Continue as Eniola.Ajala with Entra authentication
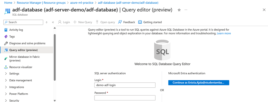Screen dimensions: 268x102 click(x=199, y=83)
